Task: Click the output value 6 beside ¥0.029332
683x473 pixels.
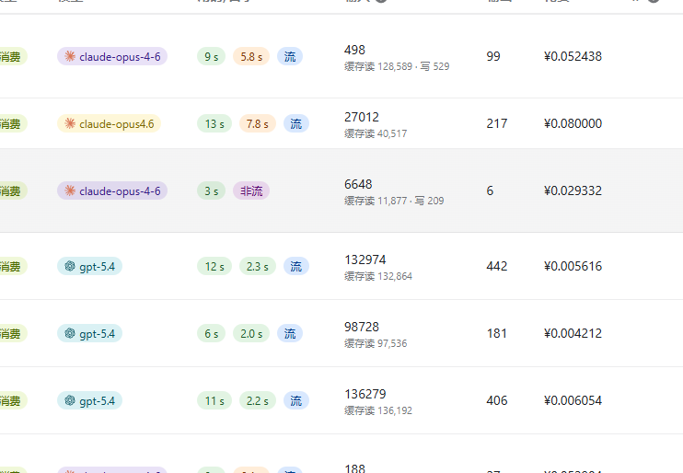Action: click(x=490, y=190)
